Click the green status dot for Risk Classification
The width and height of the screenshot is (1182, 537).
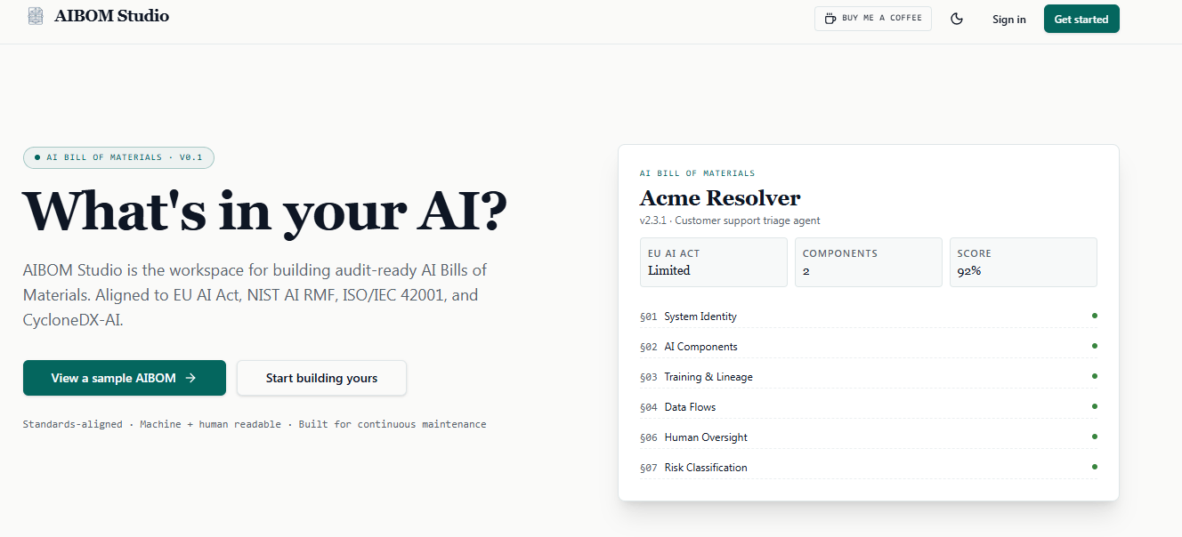[1094, 467]
